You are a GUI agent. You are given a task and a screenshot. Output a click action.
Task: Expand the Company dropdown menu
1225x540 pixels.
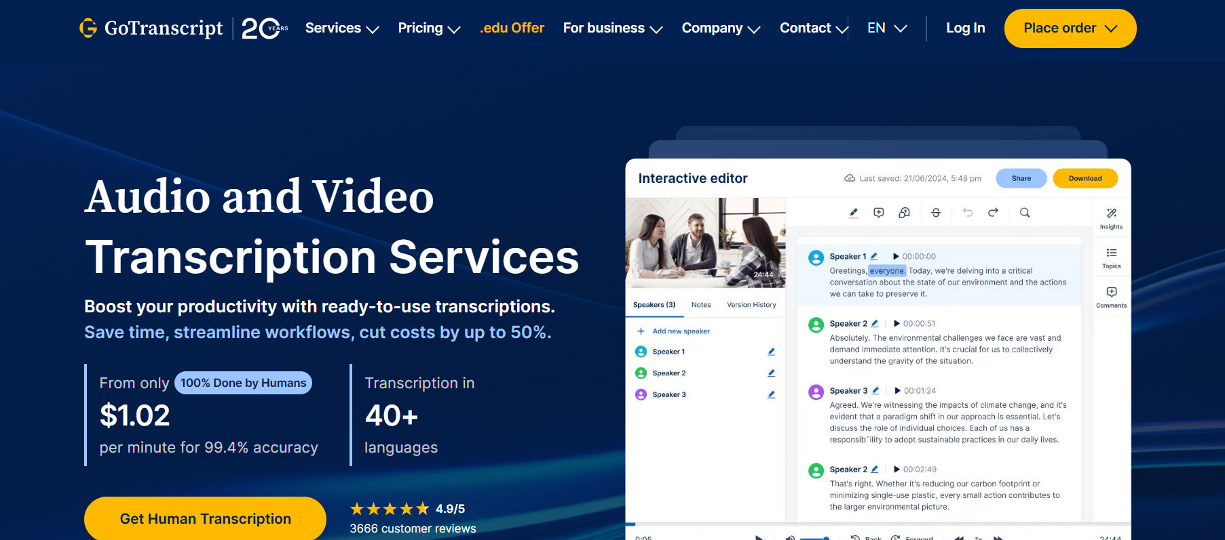721,28
